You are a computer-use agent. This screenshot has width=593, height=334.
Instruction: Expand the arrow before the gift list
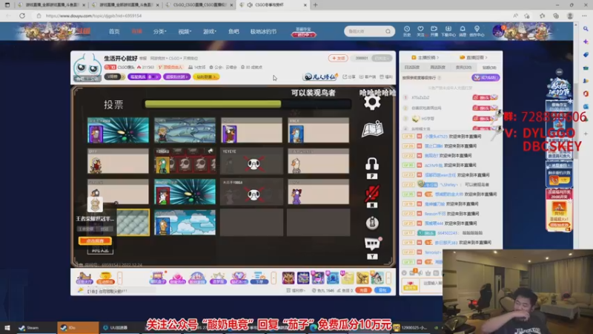pos(274,278)
